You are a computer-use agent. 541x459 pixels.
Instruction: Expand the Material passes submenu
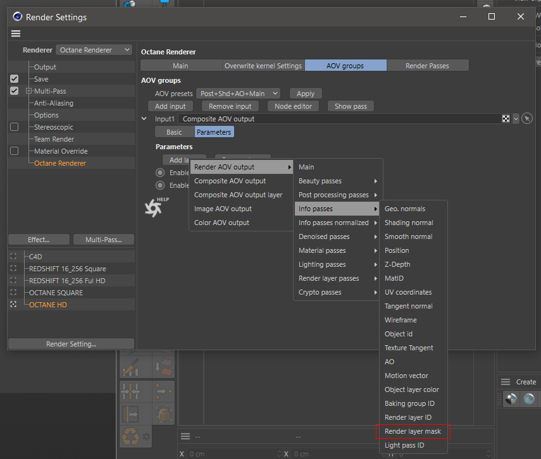click(338, 251)
